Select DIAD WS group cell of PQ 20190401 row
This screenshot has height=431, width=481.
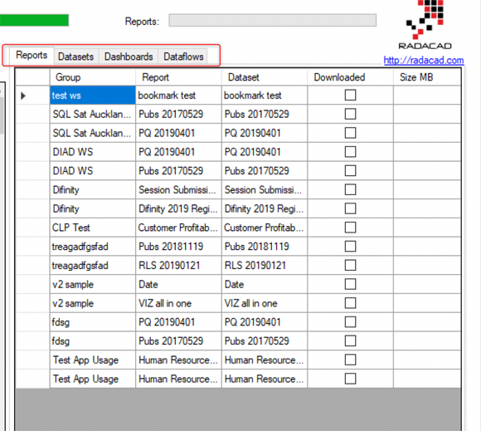(x=93, y=152)
